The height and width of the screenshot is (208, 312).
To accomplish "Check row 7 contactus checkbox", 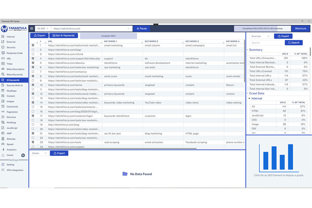I will [x=33, y=72].
